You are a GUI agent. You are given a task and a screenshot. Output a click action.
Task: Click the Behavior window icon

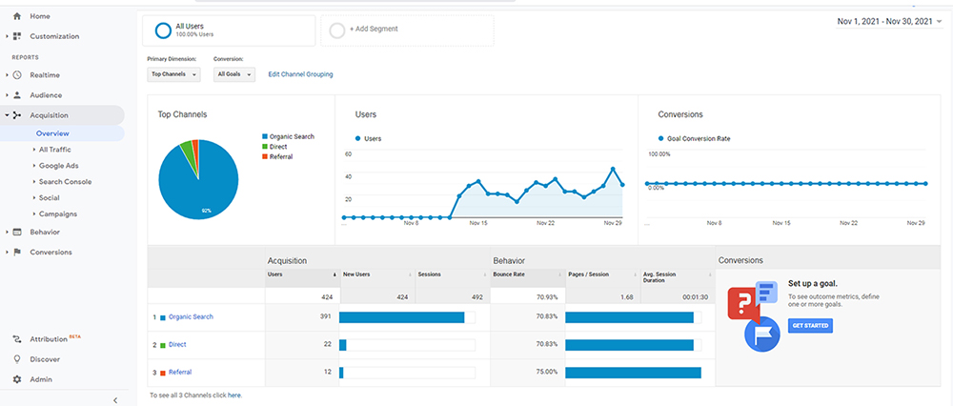point(17,233)
